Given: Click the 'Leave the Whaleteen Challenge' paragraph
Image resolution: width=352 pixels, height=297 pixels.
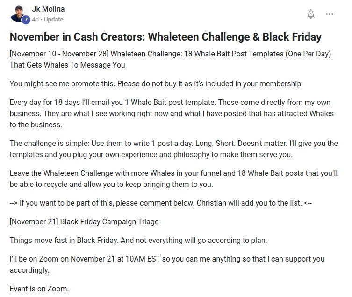Looking at the screenshot, I should pyautogui.click(x=173, y=179).
